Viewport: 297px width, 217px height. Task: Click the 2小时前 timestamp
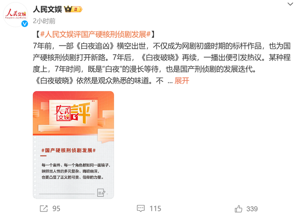(x=44, y=21)
